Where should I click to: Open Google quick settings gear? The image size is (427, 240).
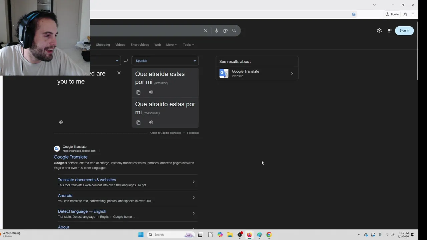(x=379, y=31)
